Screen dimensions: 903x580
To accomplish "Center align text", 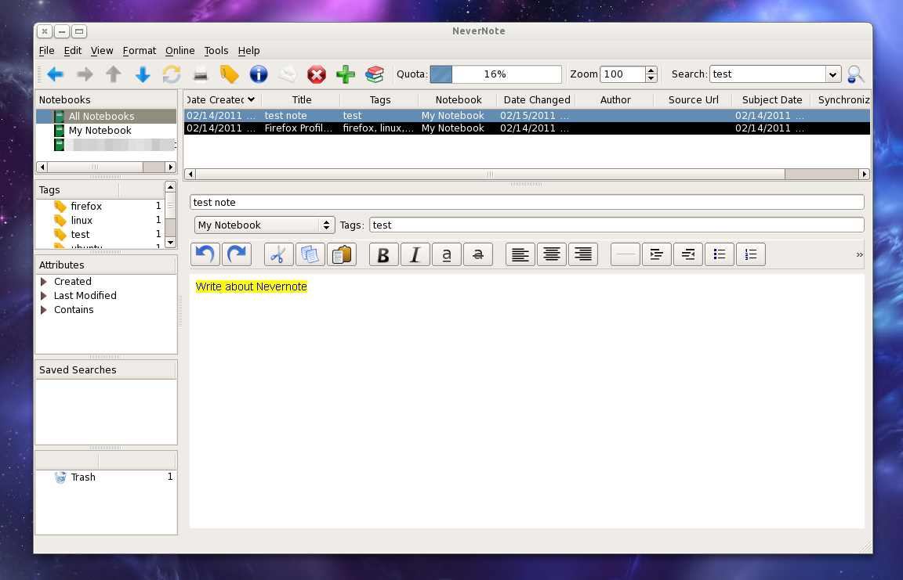I will [552, 254].
